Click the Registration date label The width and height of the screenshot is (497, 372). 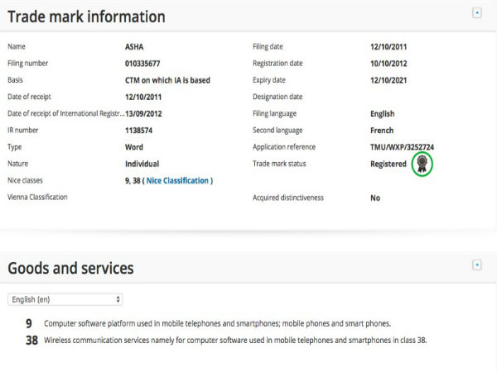pos(277,64)
